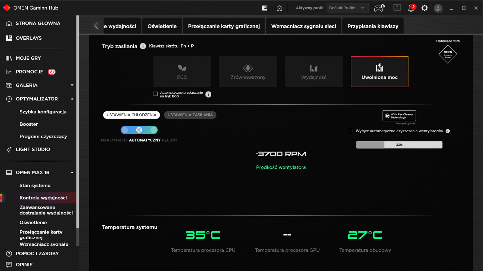The height and width of the screenshot is (271, 483).
Task: Collapse the OMEN MAX 16 section arrow
Action: click(x=72, y=173)
